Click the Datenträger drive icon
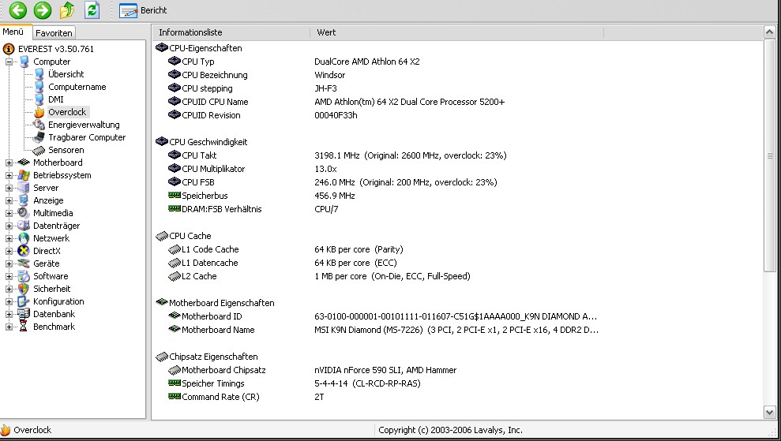This screenshot has height=441, width=781. click(x=24, y=226)
